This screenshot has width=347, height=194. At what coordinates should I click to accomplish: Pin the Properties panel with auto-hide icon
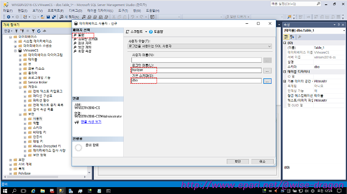339,25
